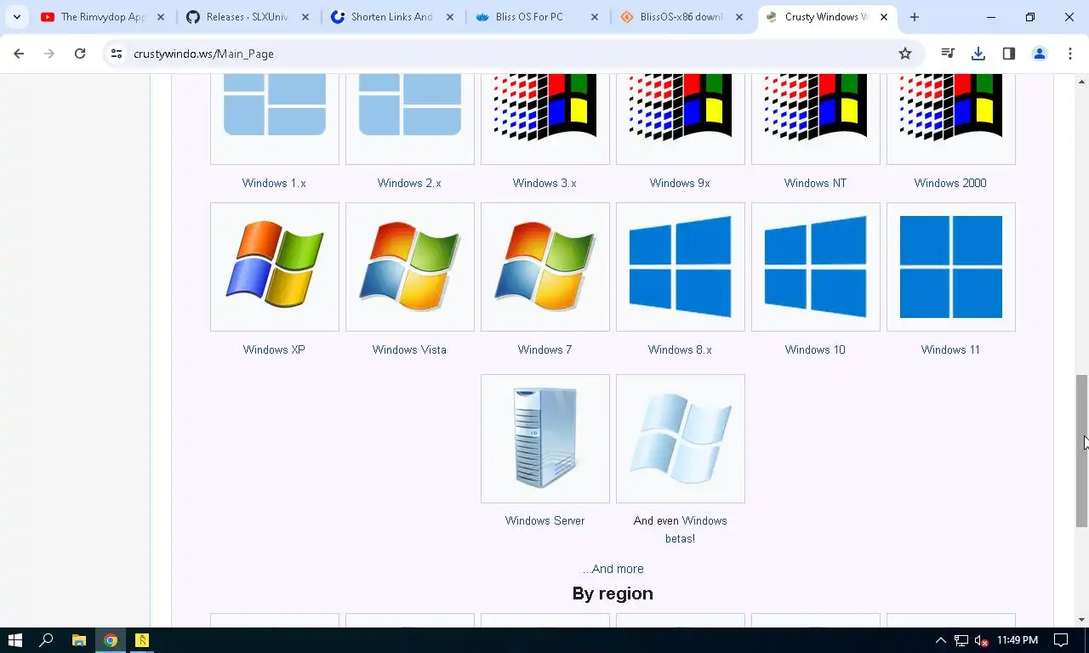Open the 'And even Windows betas!' link
The width and height of the screenshot is (1089, 653).
tap(680, 530)
